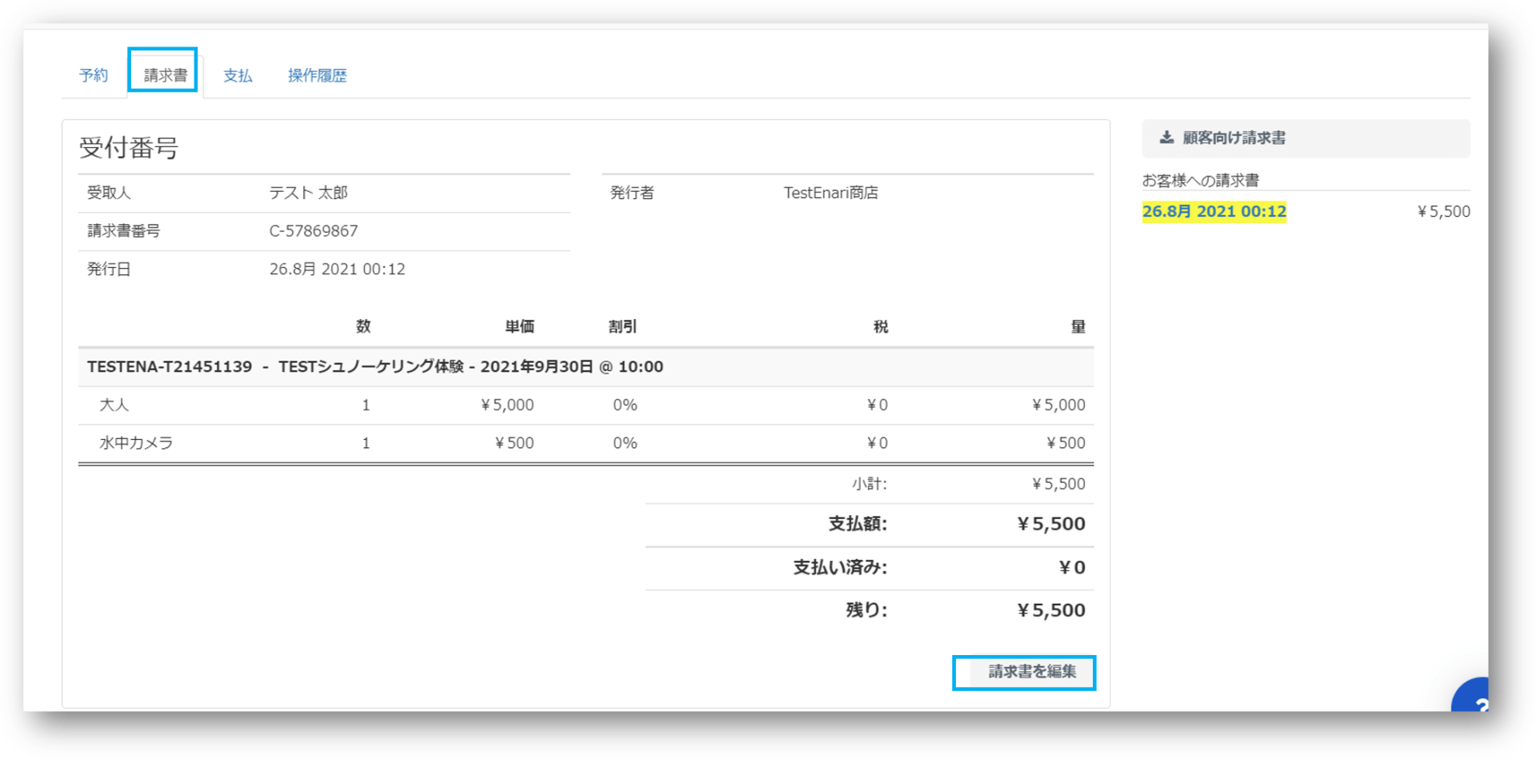Open the highlighted 26.8月 2021 00:12 invoice link

click(1214, 211)
